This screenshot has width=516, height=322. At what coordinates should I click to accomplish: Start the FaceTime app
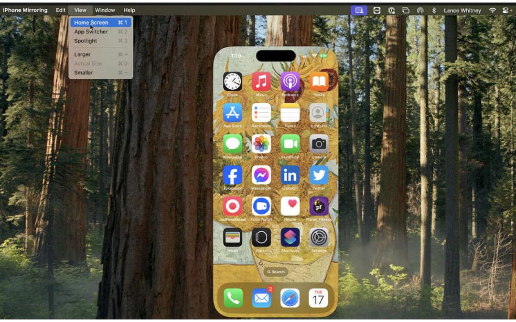click(x=290, y=144)
